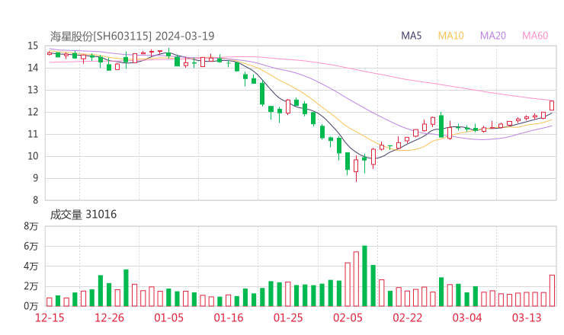Click the 02-22 date axis label

(407, 317)
